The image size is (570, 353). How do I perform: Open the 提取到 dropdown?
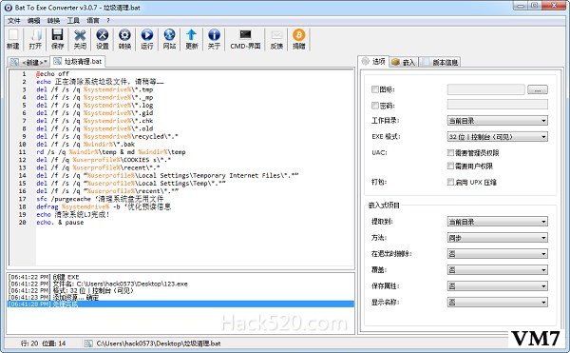click(x=497, y=222)
